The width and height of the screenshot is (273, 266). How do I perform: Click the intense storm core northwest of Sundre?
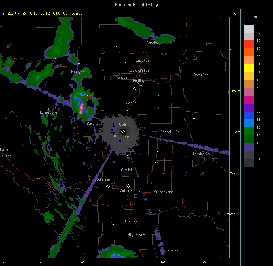point(81,108)
